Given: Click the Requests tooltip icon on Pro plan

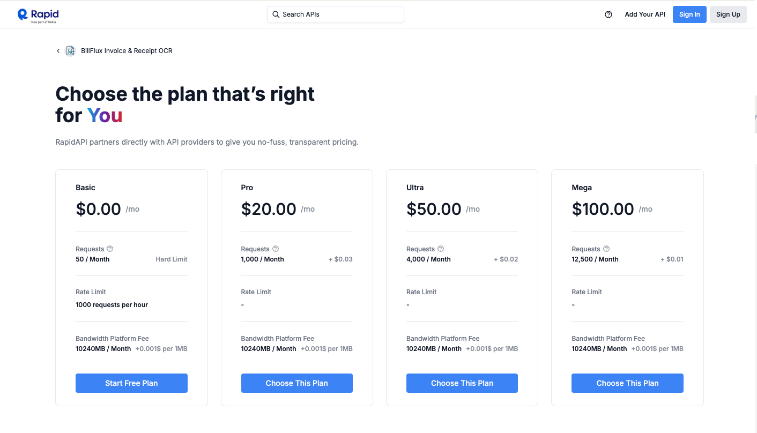Looking at the screenshot, I should tap(275, 249).
